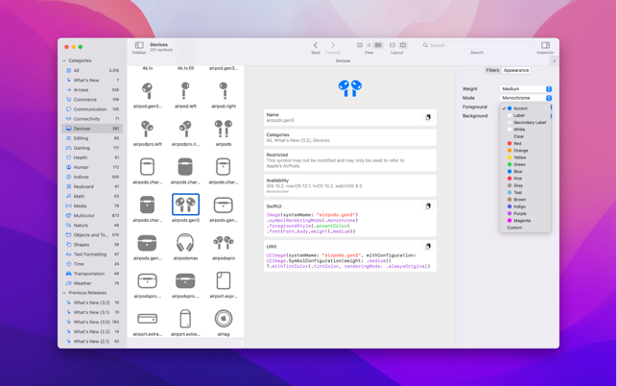The height and width of the screenshot is (386, 617).
Task: Copy the UIKit code snippet
Action: click(x=428, y=246)
